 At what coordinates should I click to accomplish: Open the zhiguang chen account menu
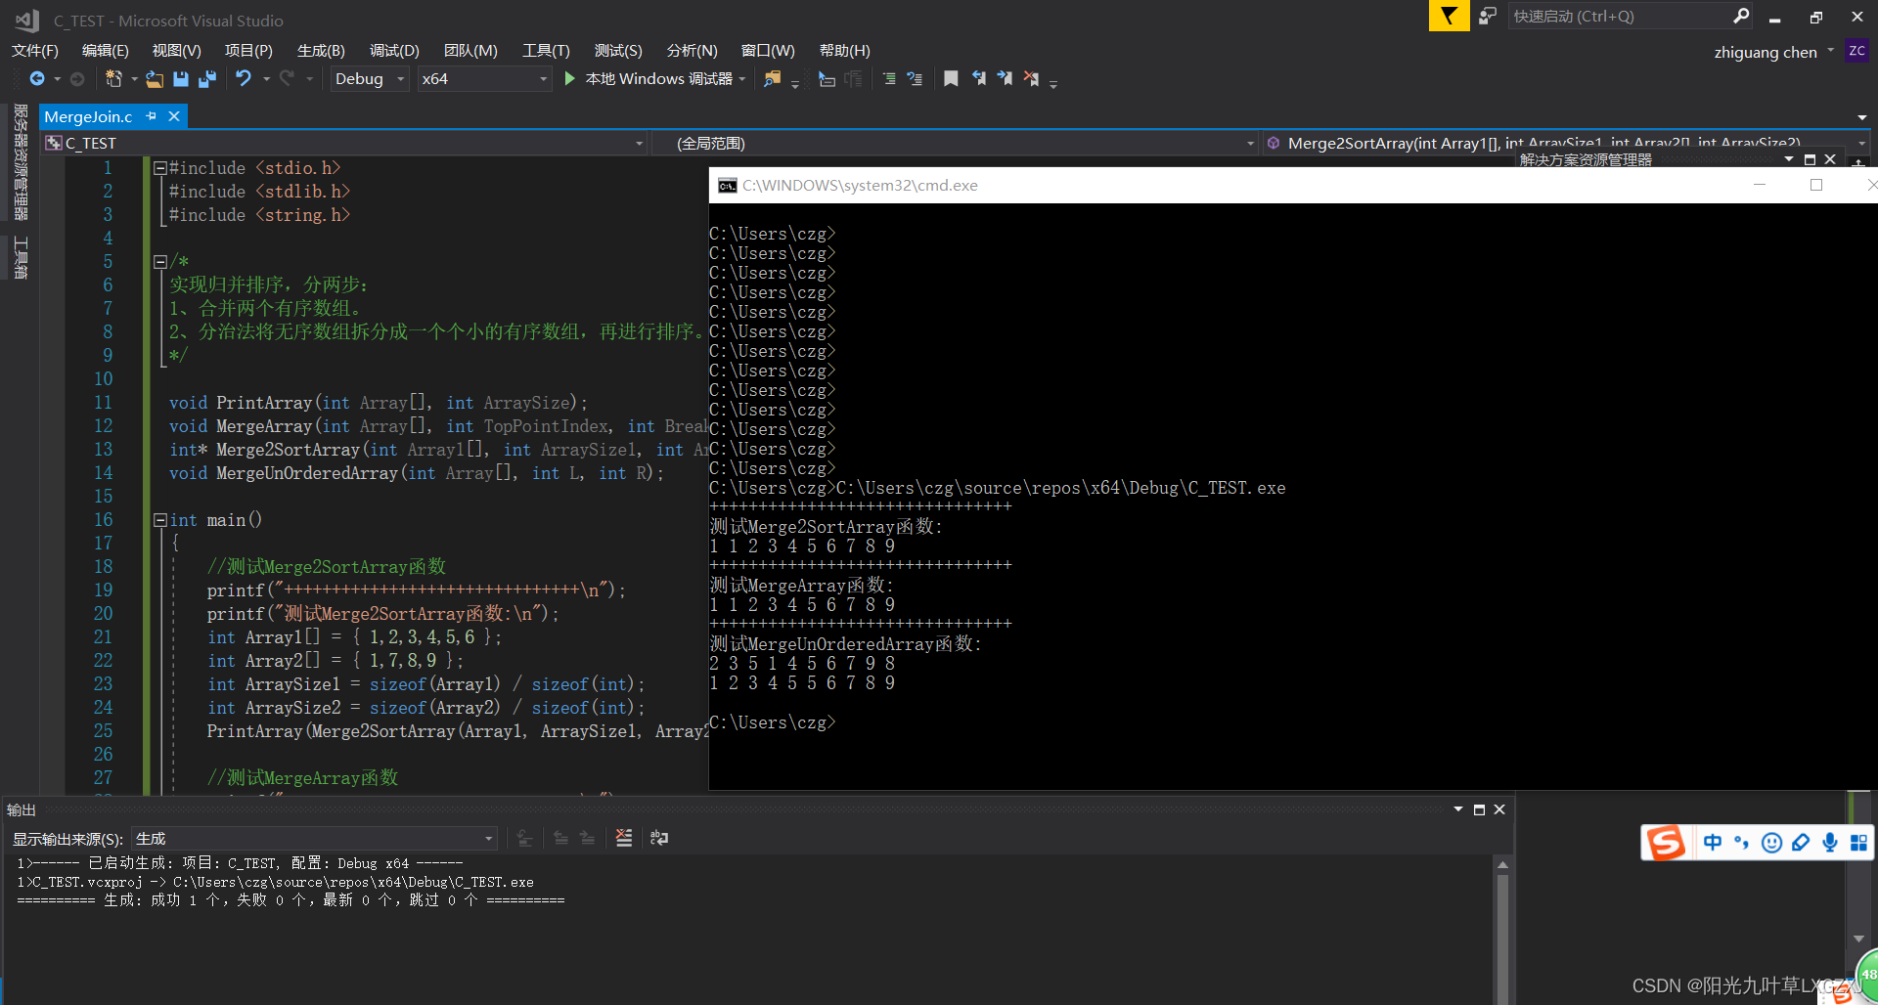tap(1773, 52)
